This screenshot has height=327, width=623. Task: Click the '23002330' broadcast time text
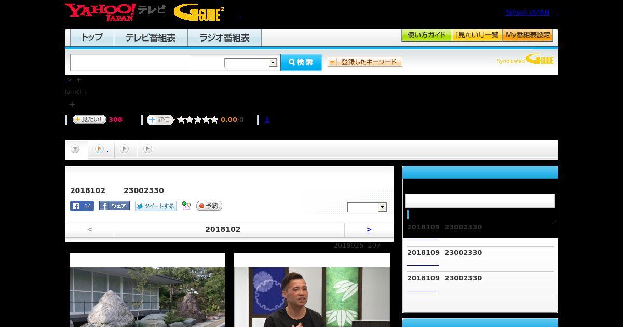pos(144,190)
